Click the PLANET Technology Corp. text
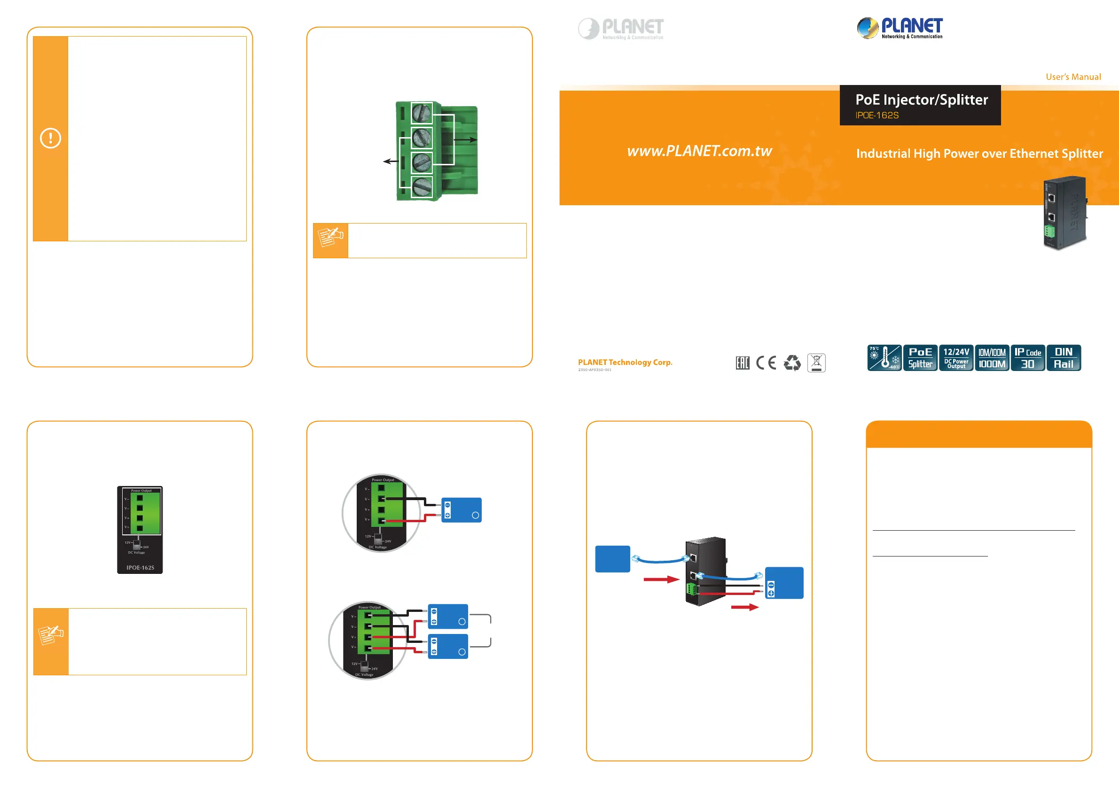This screenshot has height=788, width=1119. tap(625, 363)
